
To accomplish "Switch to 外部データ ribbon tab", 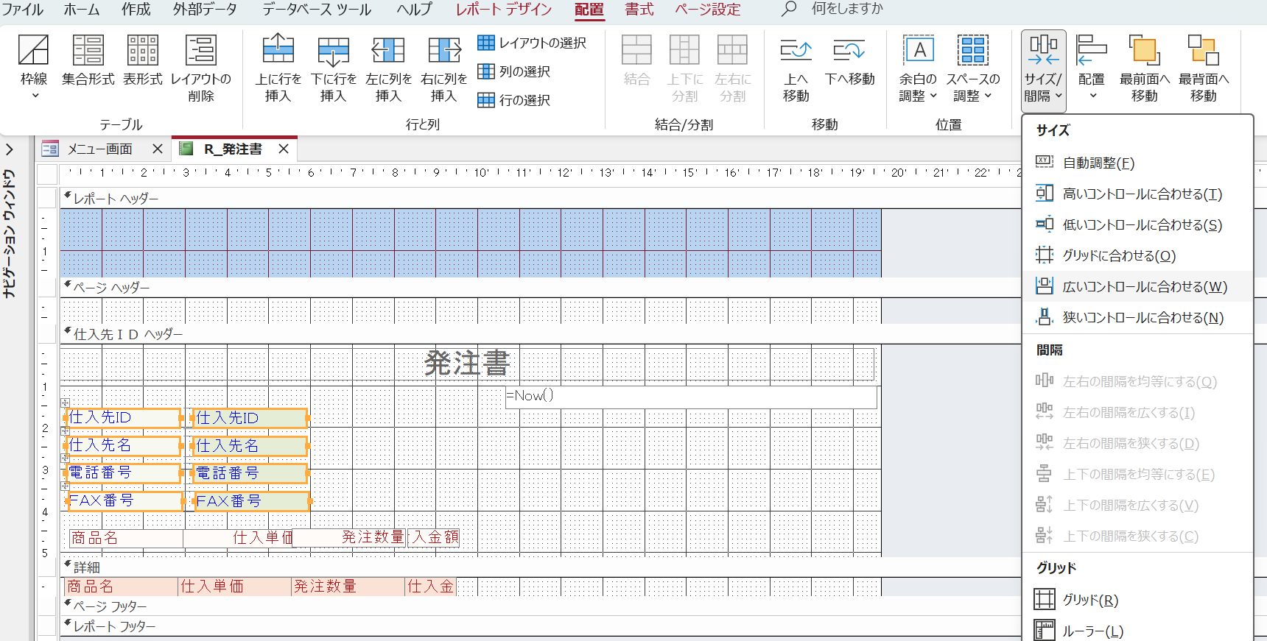I will [x=206, y=10].
